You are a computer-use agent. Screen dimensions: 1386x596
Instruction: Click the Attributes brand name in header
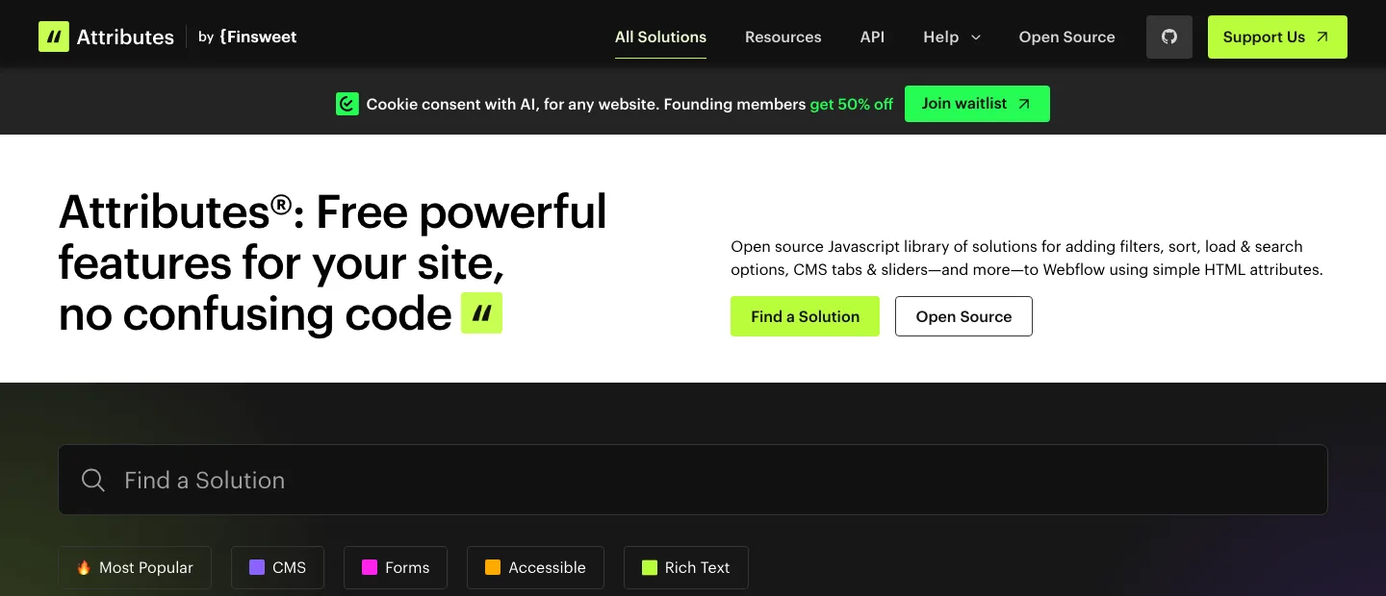pyautogui.click(x=125, y=37)
